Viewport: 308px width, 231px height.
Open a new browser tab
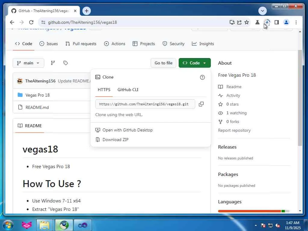point(87,11)
